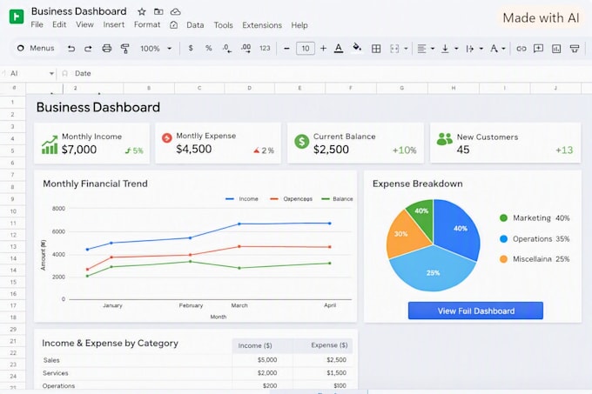
Task: Click the move-to-folder icon
Action: coord(158,11)
